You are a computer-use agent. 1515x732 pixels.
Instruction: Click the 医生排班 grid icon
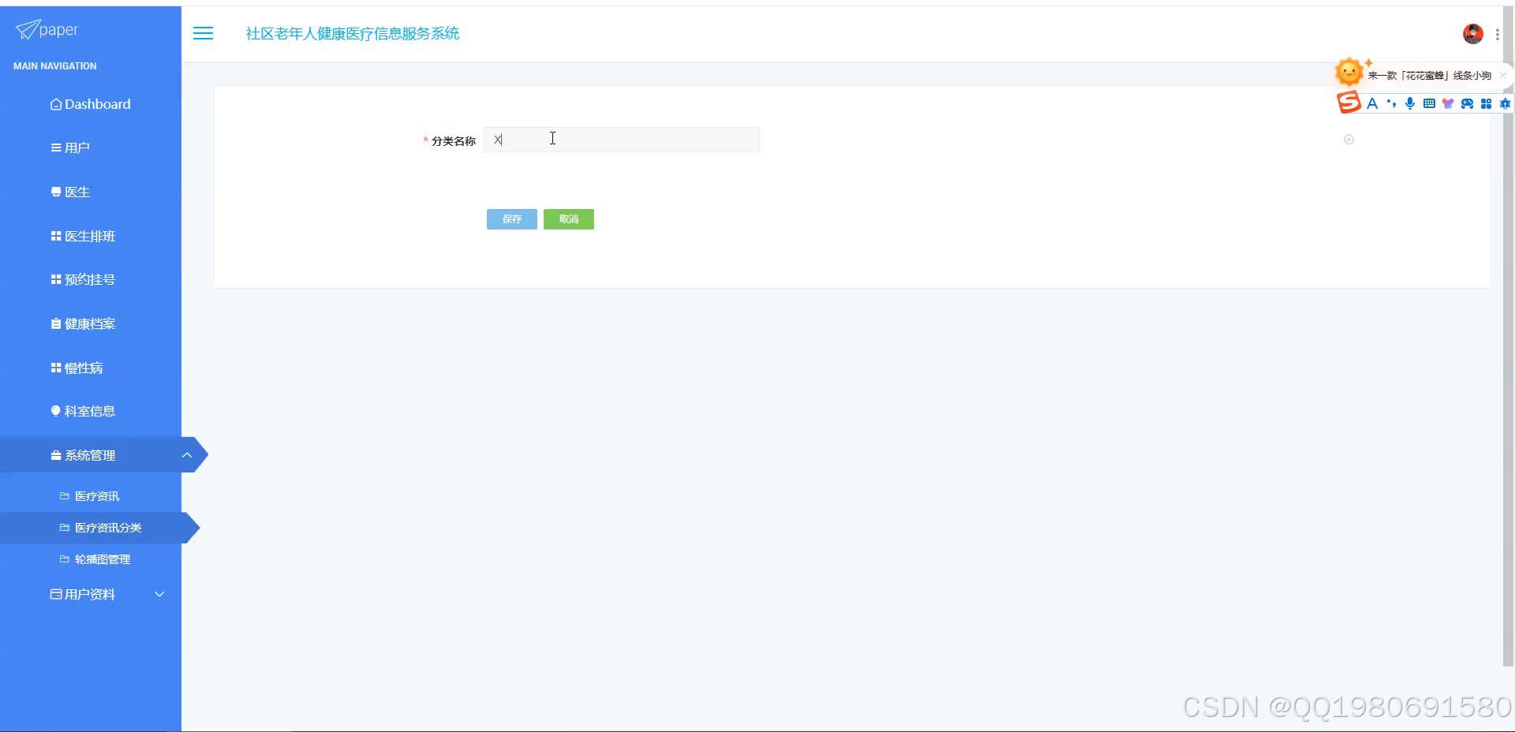[x=55, y=236]
